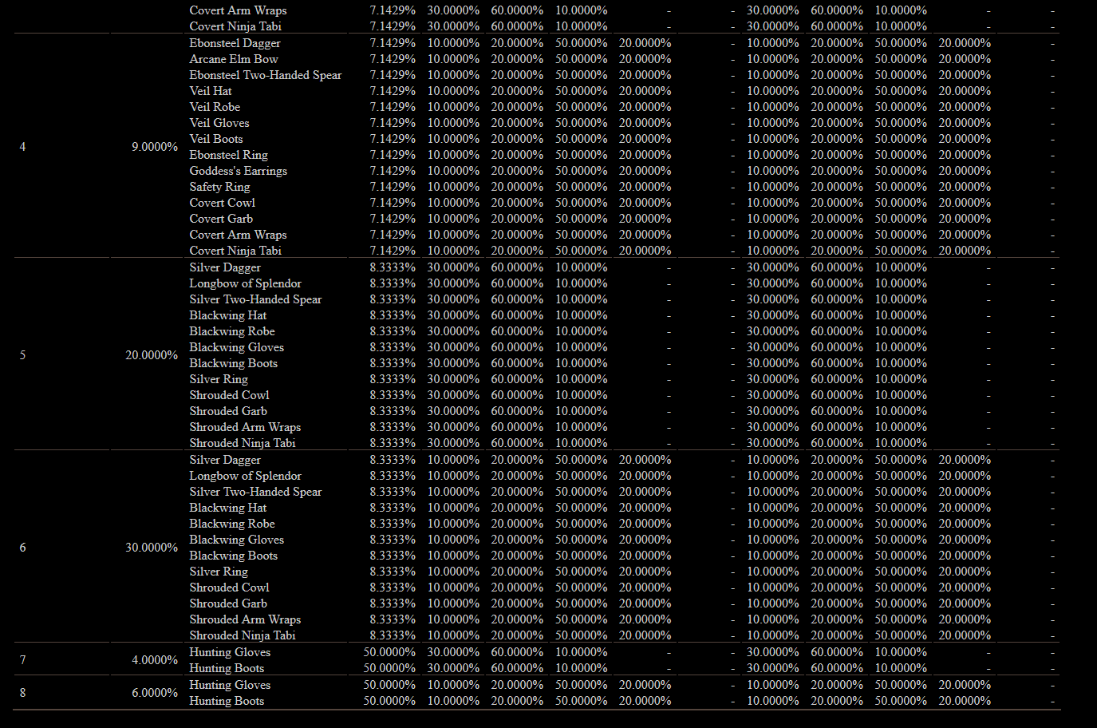Select Blackwing Gloves in group 6
This screenshot has height=728, width=1097.
click(x=237, y=540)
